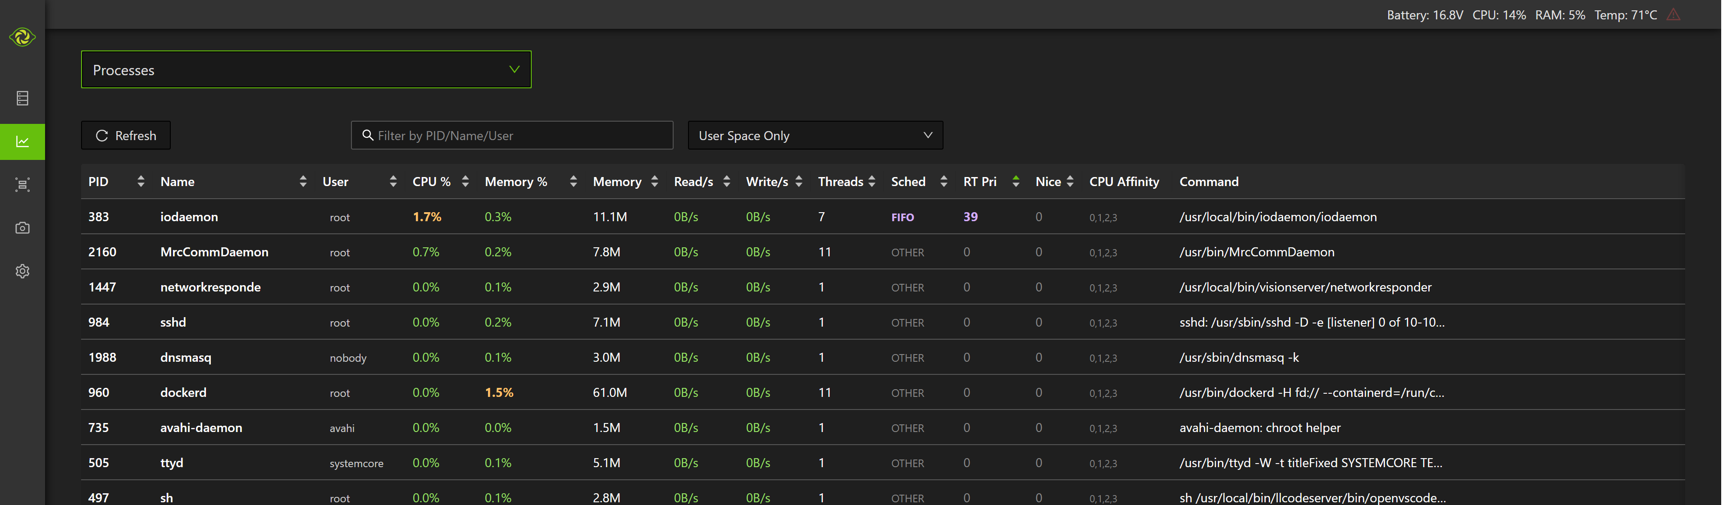Select the iodaemon process row
The width and height of the screenshot is (1723, 505).
pyautogui.click(x=189, y=217)
